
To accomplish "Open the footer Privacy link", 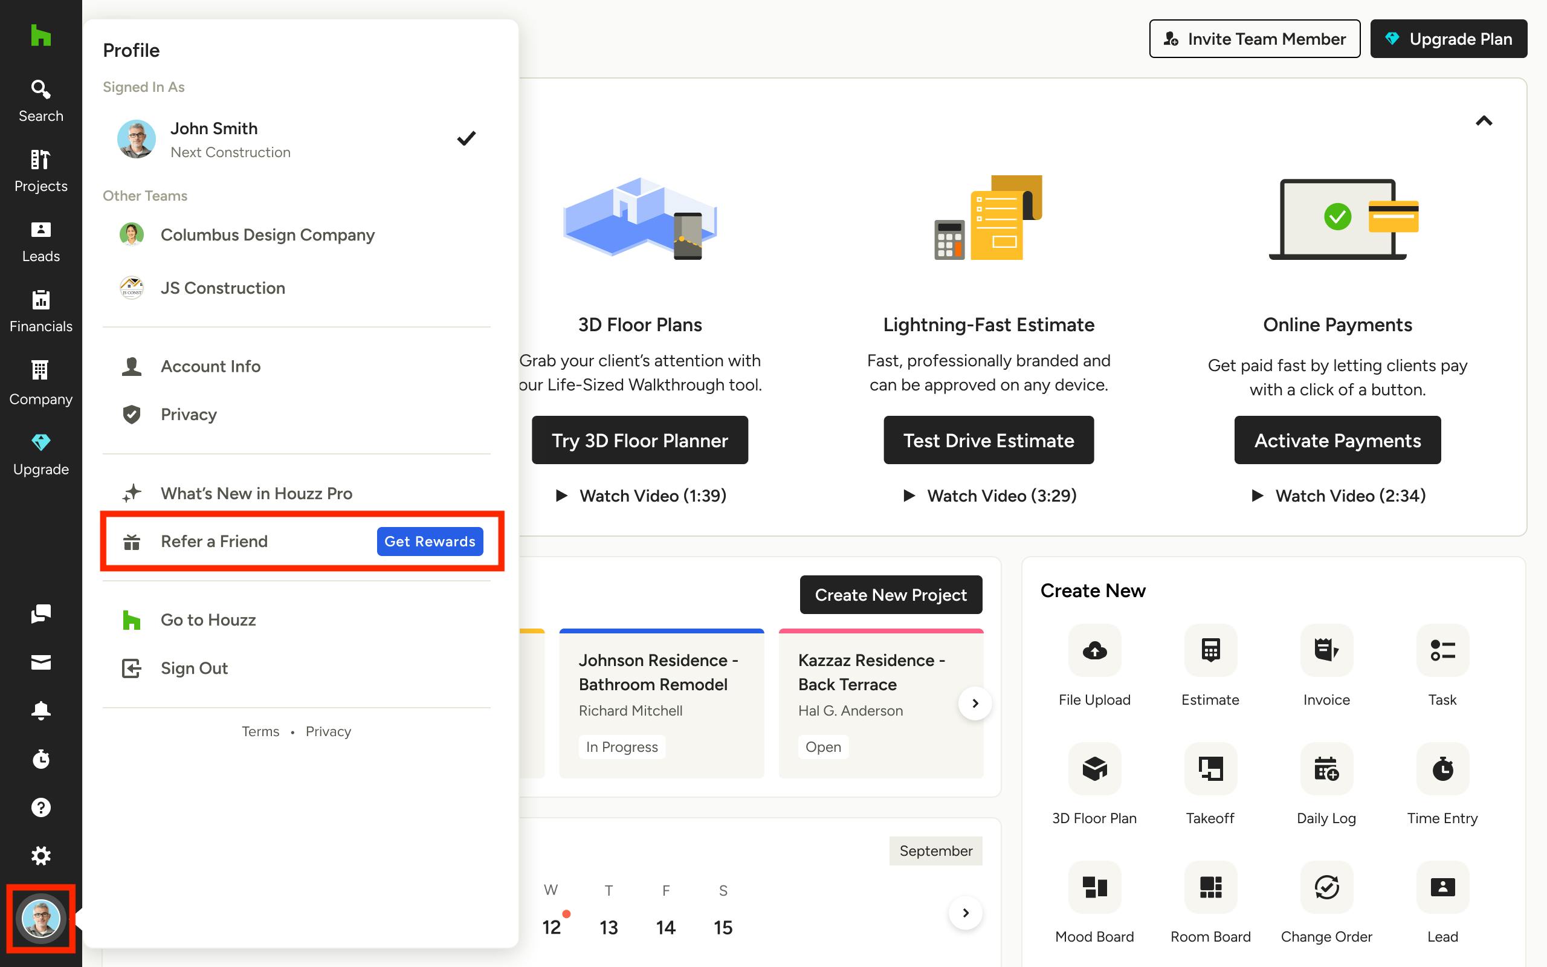I will click(x=329, y=731).
